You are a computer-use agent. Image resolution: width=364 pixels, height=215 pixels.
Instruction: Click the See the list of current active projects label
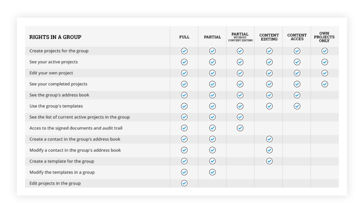click(79, 117)
